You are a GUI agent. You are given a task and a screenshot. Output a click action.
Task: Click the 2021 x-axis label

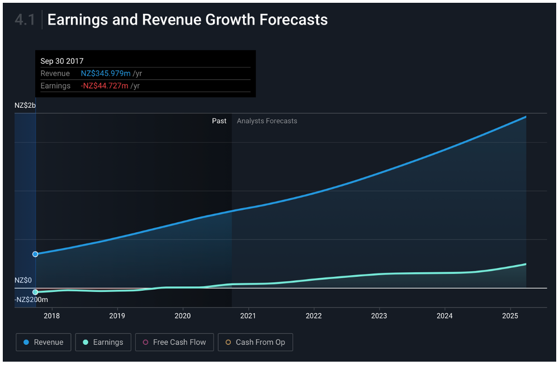coord(248,316)
